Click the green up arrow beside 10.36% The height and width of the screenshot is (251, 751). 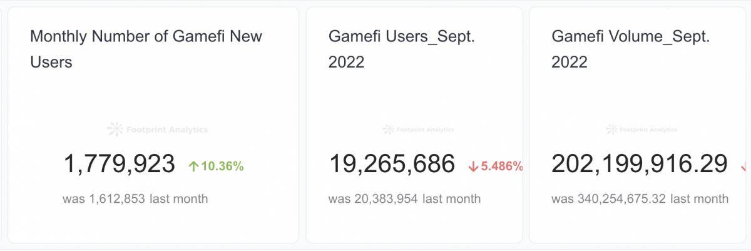pos(193,166)
